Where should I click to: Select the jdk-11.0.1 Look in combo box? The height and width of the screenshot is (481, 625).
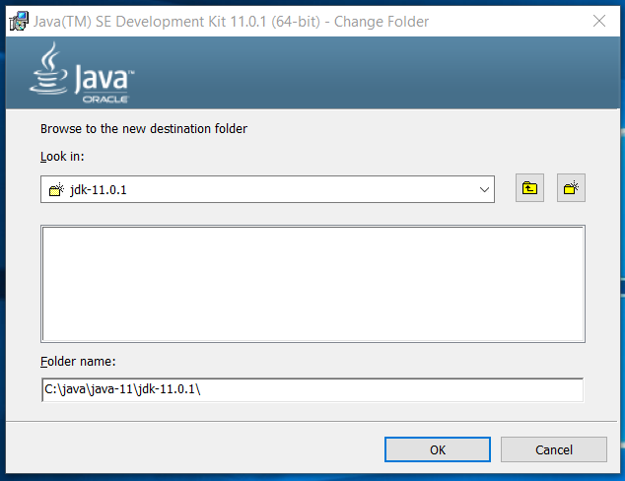(267, 189)
